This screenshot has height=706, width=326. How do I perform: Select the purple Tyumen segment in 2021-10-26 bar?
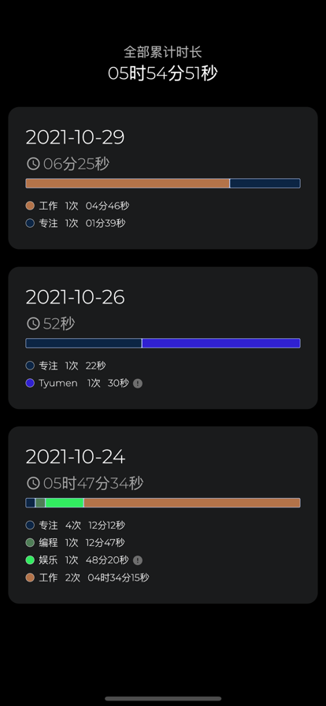point(221,343)
